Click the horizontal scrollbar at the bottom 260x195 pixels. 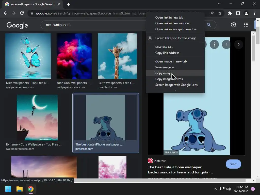[x=160, y=181]
